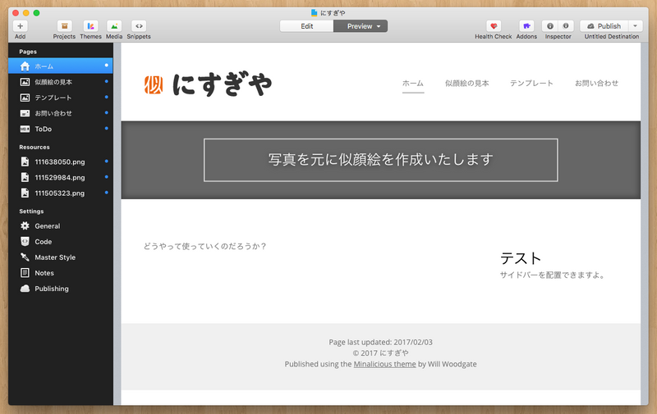The height and width of the screenshot is (414, 657).
Task: Open the Publishing settings label
Action: coord(52,289)
